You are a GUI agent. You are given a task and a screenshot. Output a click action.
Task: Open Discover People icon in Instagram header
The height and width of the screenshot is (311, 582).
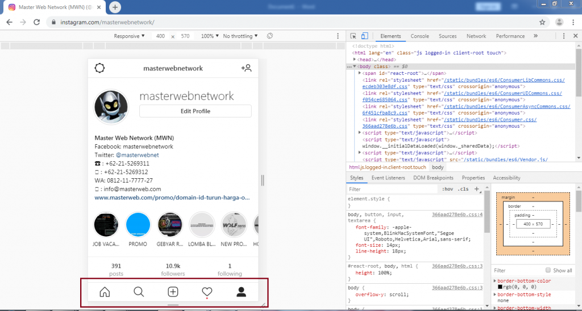pyautogui.click(x=246, y=68)
